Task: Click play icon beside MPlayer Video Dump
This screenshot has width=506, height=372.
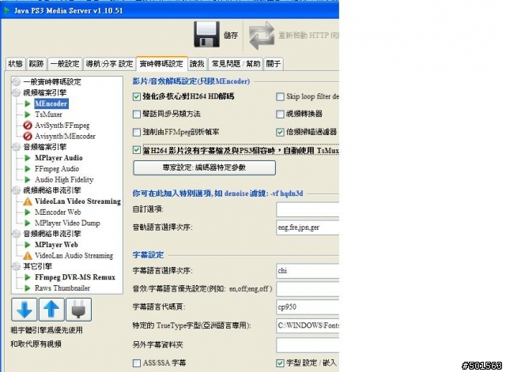Action: (x=28, y=223)
